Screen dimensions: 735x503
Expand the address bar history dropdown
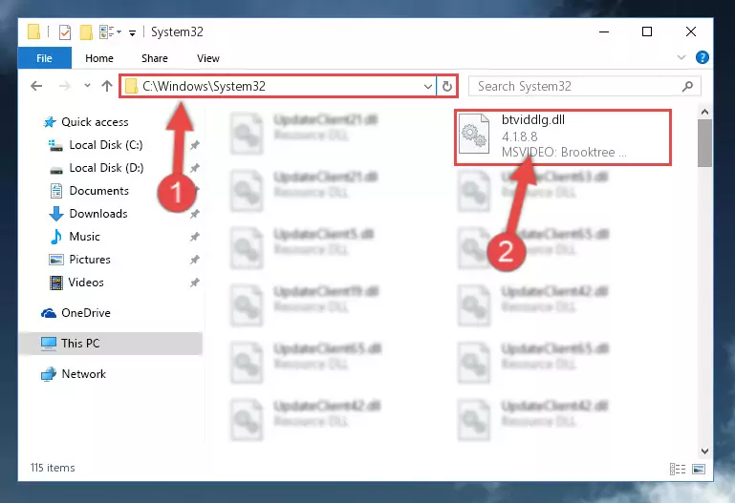click(428, 87)
